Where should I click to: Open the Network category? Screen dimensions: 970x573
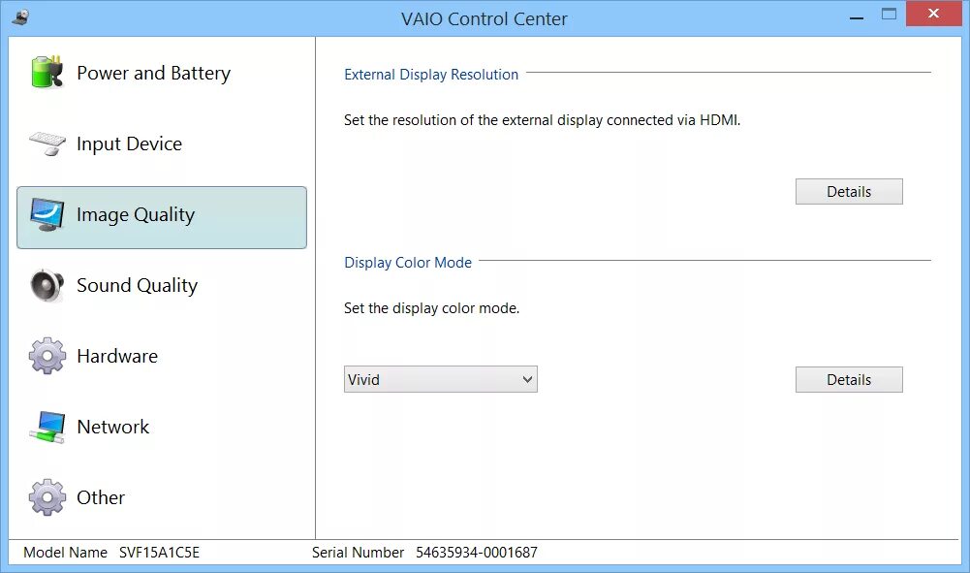(x=162, y=427)
